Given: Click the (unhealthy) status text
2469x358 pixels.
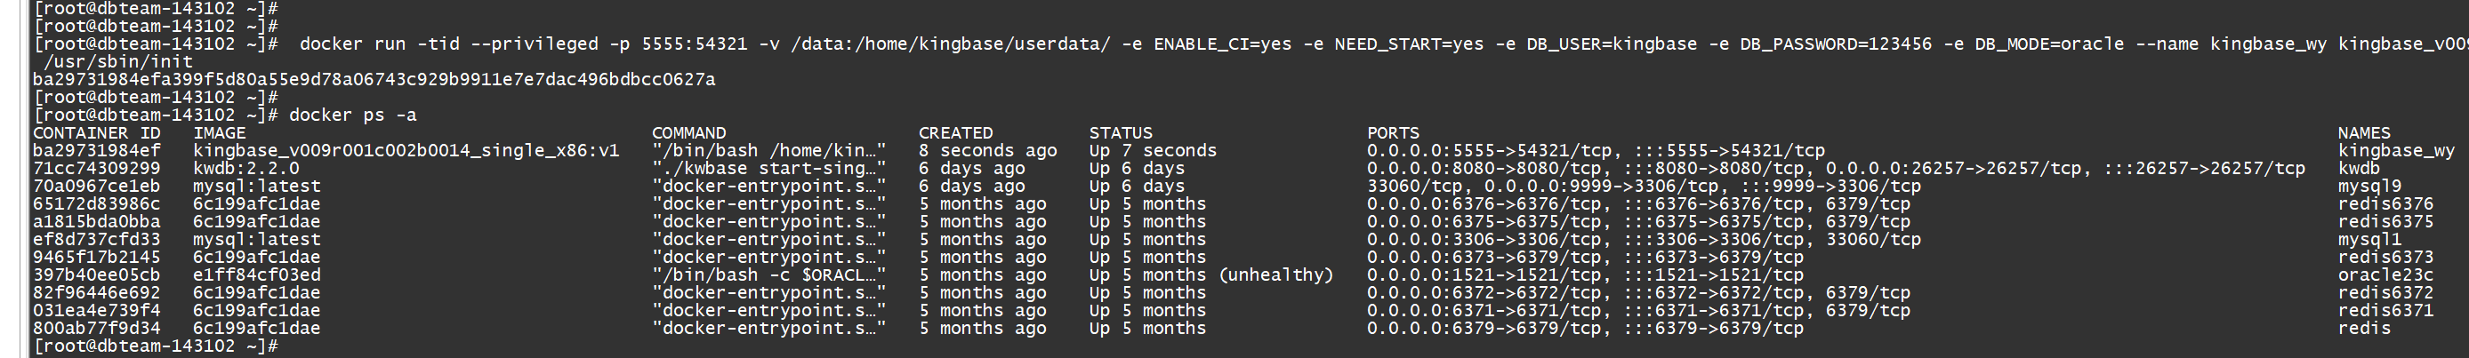Looking at the screenshot, I should 1275,274.
